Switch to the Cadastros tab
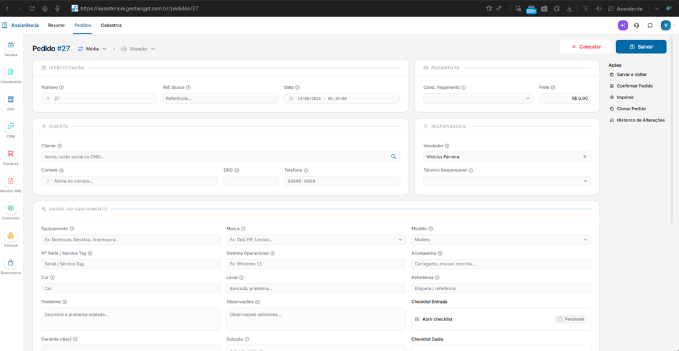 (111, 25)
